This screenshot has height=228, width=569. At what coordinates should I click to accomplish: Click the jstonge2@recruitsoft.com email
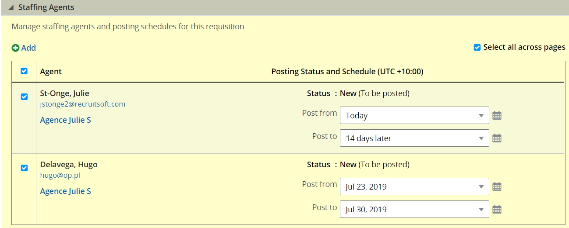tap(83, 104)
